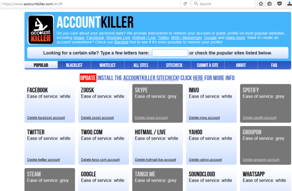
Task: Select the FACEBOOK card heading
Action: pyautogui.click(x=37, y=90)
